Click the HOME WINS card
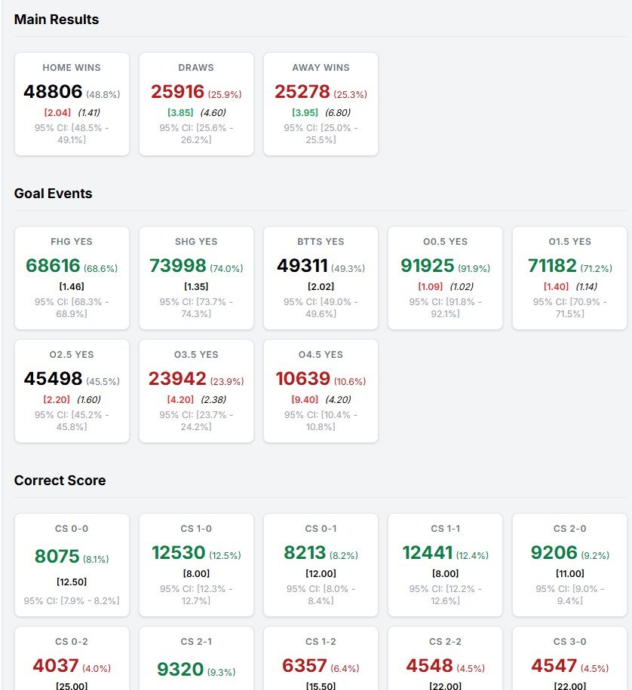 72,103
